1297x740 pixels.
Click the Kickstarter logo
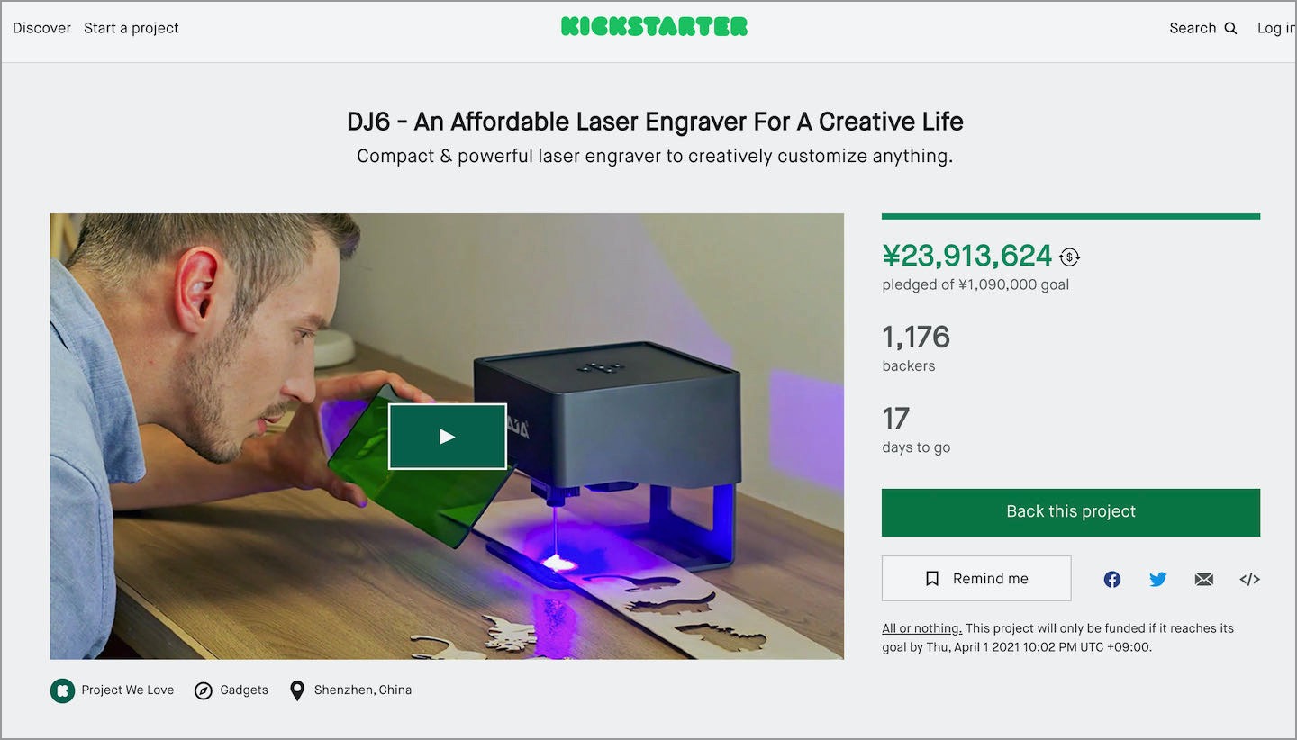pos(654,27)
